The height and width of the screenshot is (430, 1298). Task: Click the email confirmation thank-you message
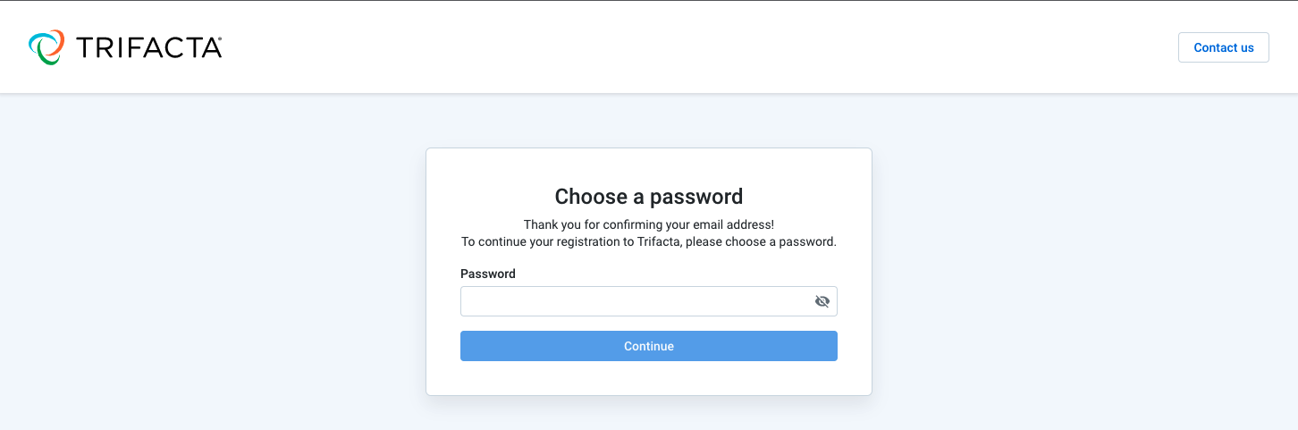point(648,224)
